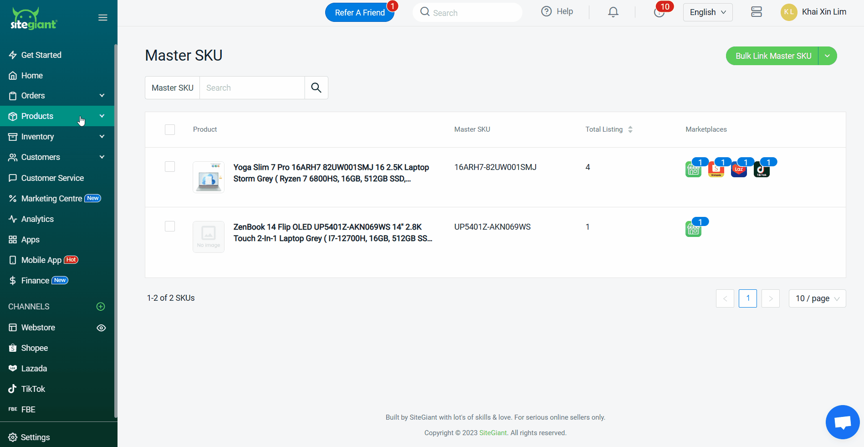Viewport: 864px width, 447px height.
Task: Click the magnifier search button beside Master SKU
Action: point(316,87)
